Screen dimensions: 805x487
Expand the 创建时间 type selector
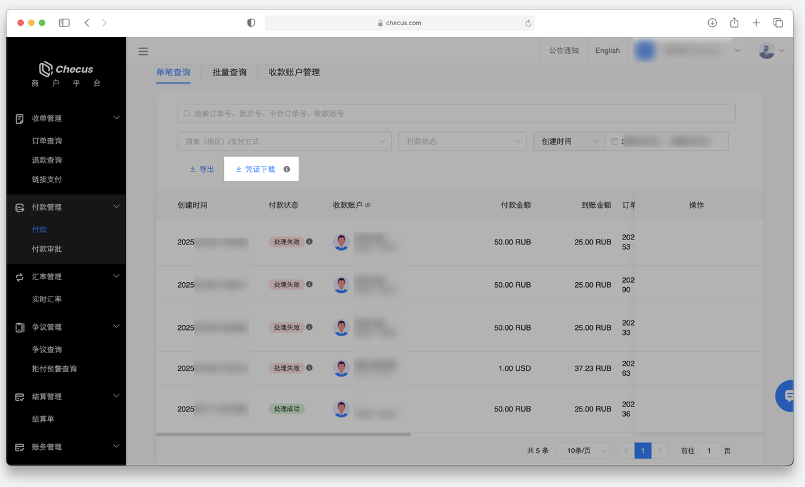[x=569, y=141]
